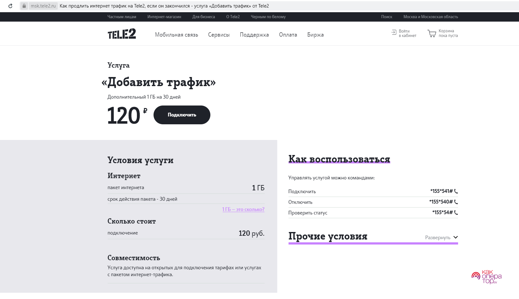Click the text 'Дополнительный 1 ГБ на 30 дней'
519x299 pixels.
(144, 97)
